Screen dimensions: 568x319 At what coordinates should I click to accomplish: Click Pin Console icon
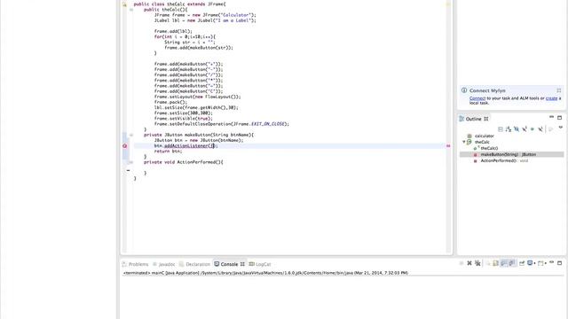pos(522,263)
